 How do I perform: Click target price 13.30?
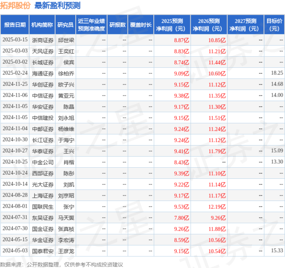click(277, 162)
